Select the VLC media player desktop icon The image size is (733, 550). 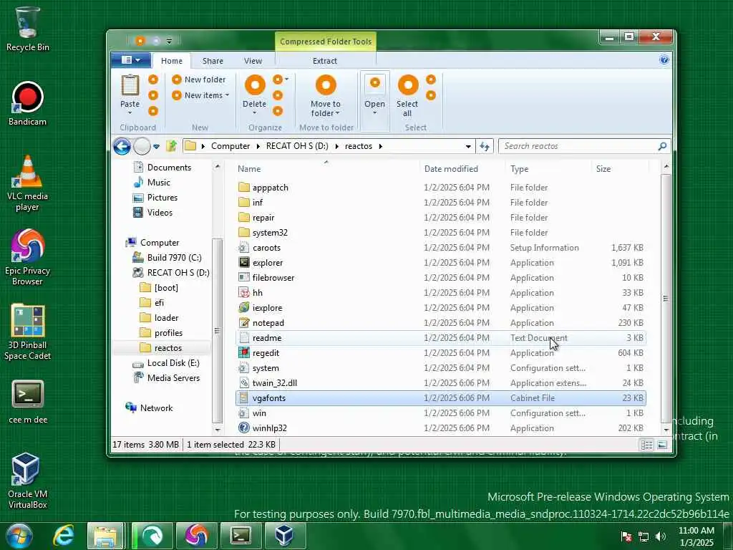pyautogui.click(x=28, y=183)
